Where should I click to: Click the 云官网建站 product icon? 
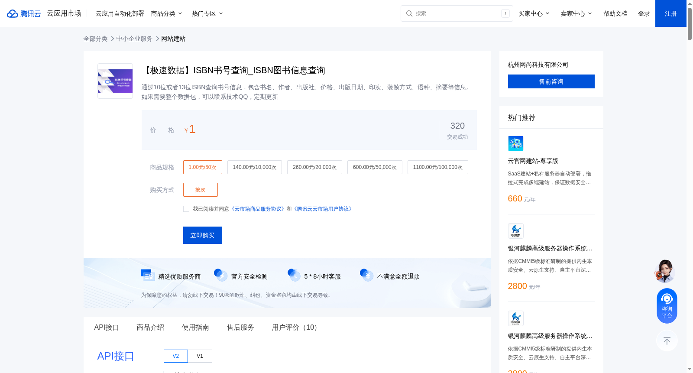tap(515, 143)
